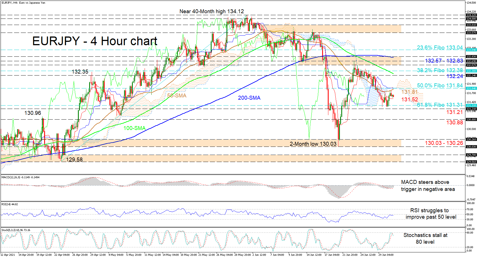Click the 80.00 Stochastic scale value
Screen dimensions: 480x258
coord(470,233)
